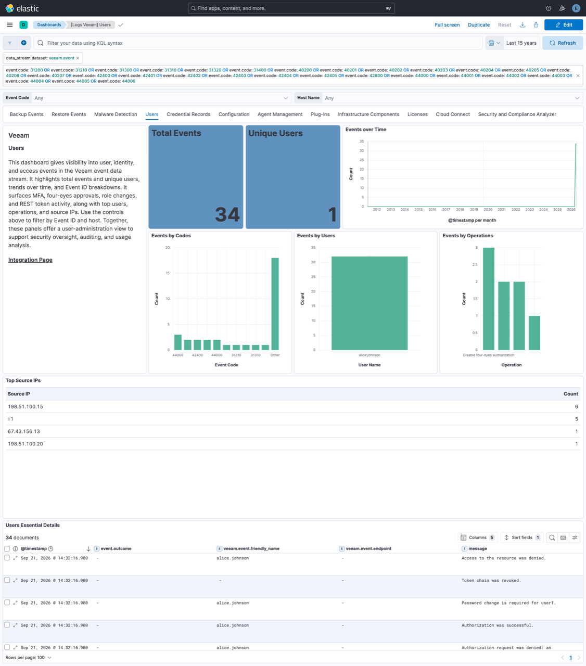
Task: Switch to Agent Management tab
Action: pos(280,114)
